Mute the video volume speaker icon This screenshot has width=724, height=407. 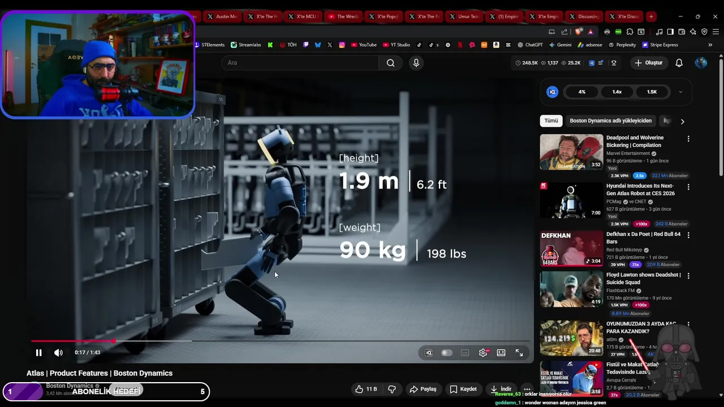click(x=58, y=353)
